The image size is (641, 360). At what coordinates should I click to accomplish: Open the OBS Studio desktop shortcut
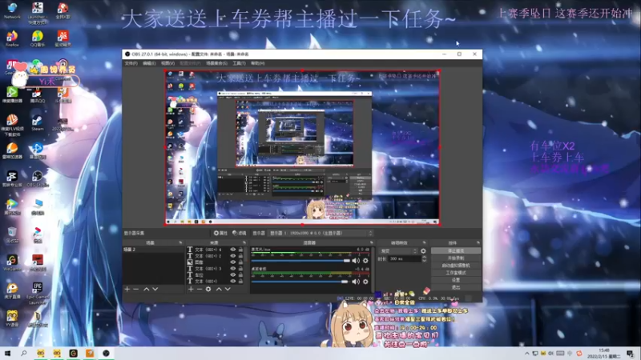[x=37, y=178]
